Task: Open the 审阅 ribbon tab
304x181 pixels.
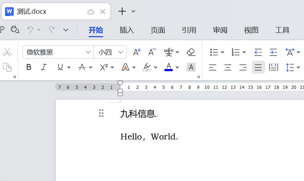Action: pyautogui.click(x=220, y=30)
